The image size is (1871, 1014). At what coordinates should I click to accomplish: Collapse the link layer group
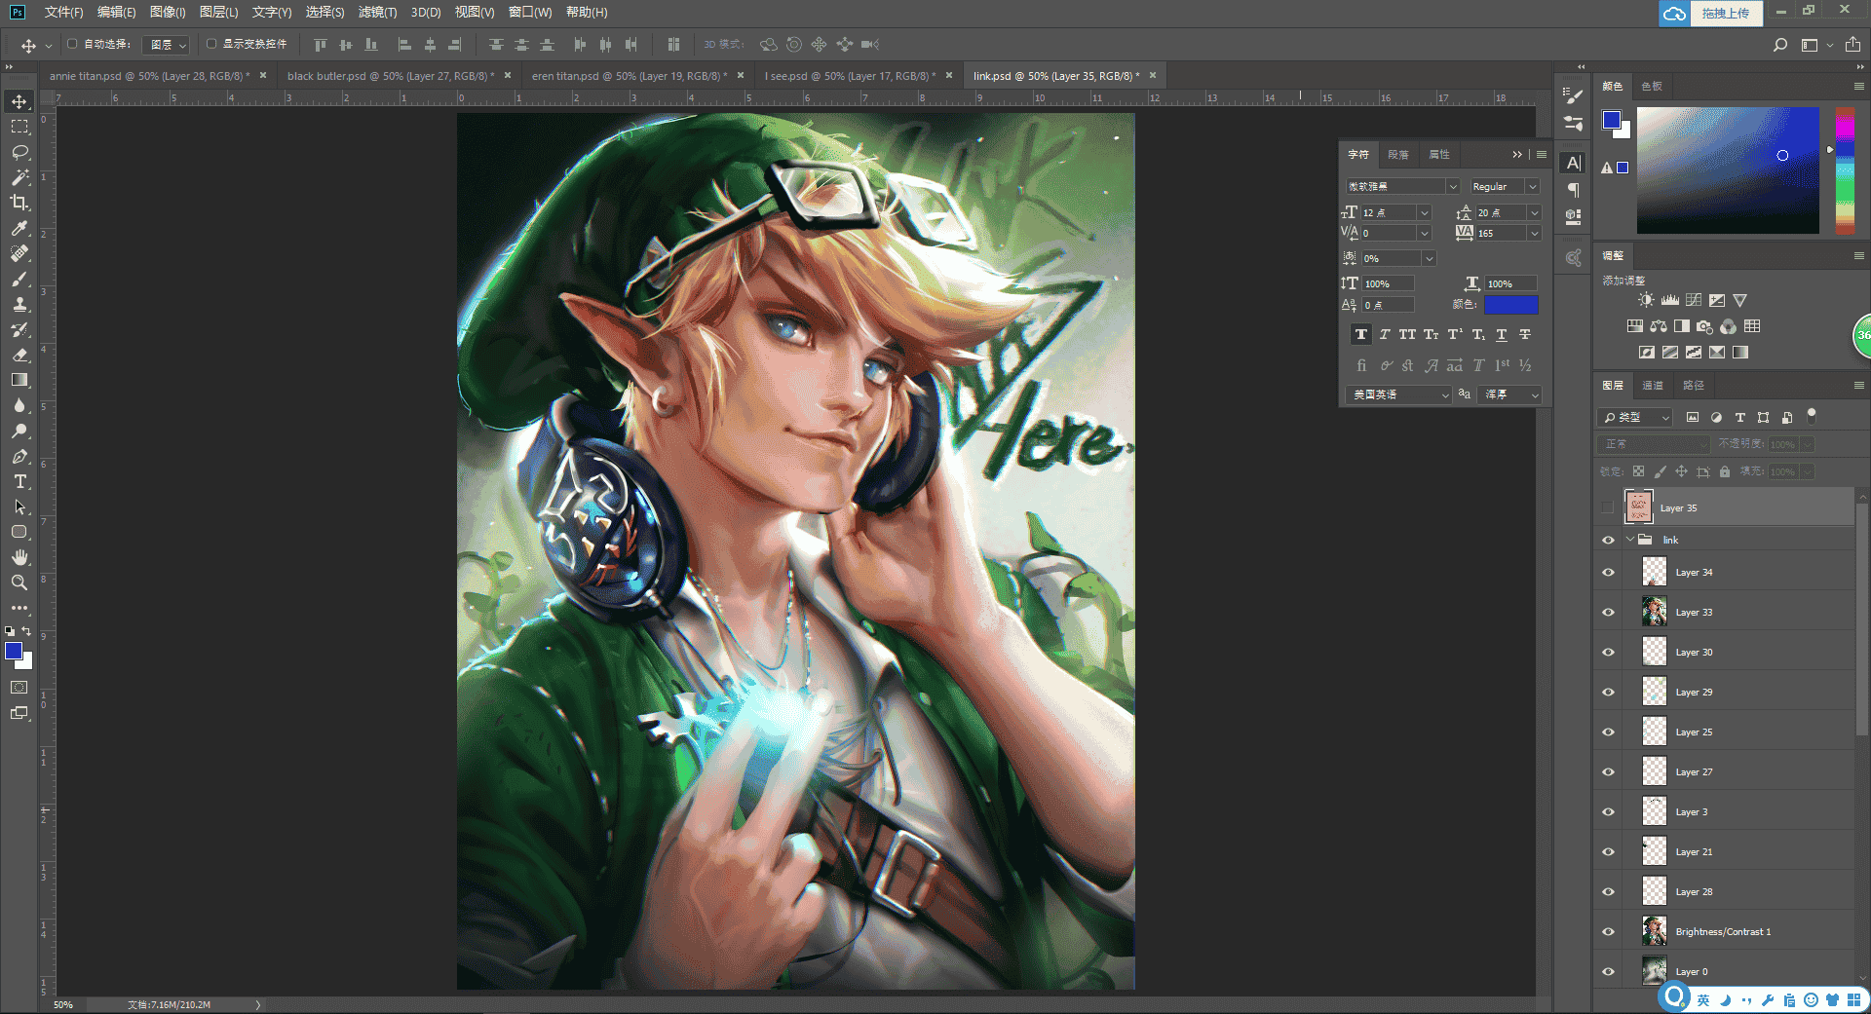coord(1629,540)
